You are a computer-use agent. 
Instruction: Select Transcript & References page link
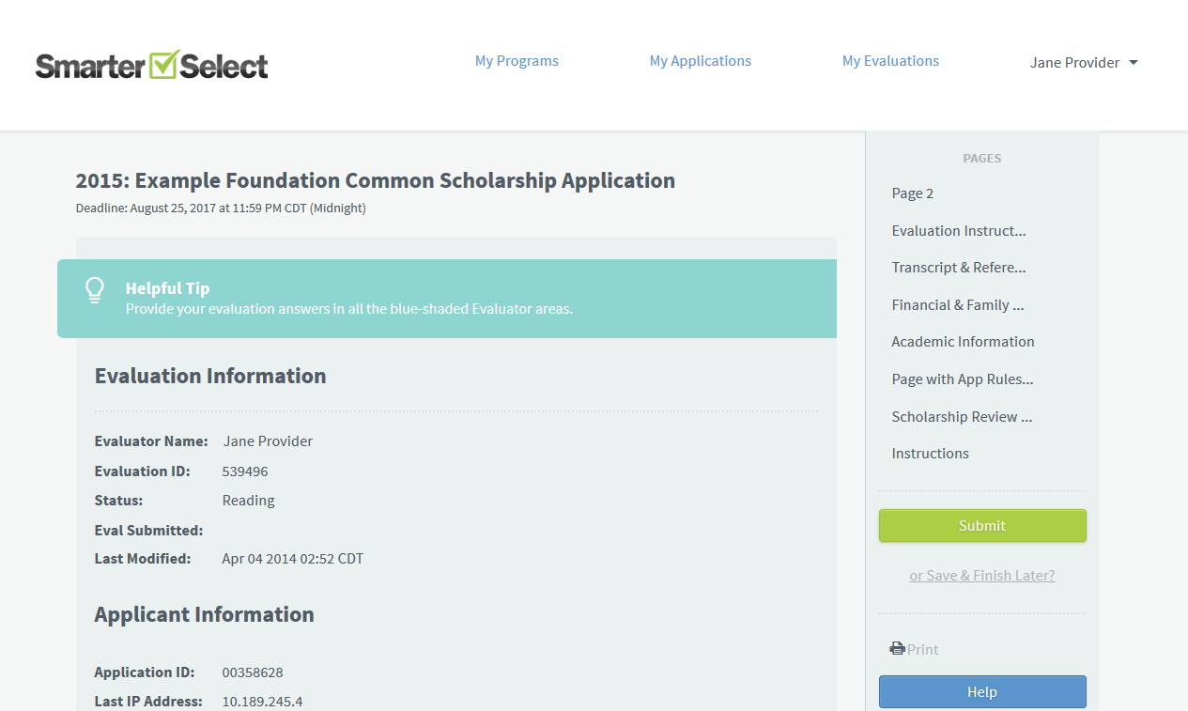coord(958,268)
